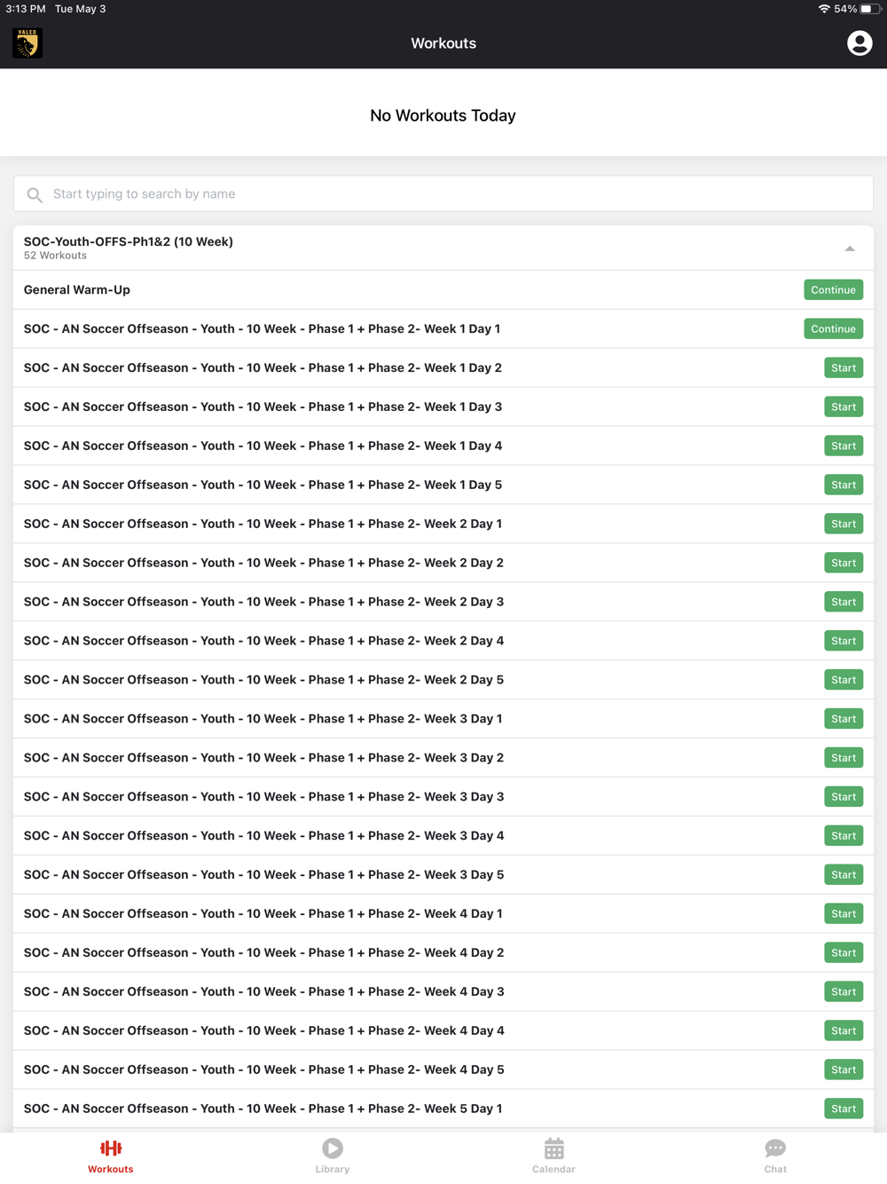The image size is (887, 1184).
Task: Start the Week 2 Day 3 workout
Action: click(x=844, y=602)
